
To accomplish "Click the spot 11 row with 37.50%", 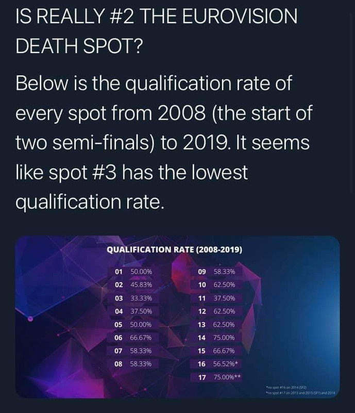I will pyautogui.click(x=216, y=298).
